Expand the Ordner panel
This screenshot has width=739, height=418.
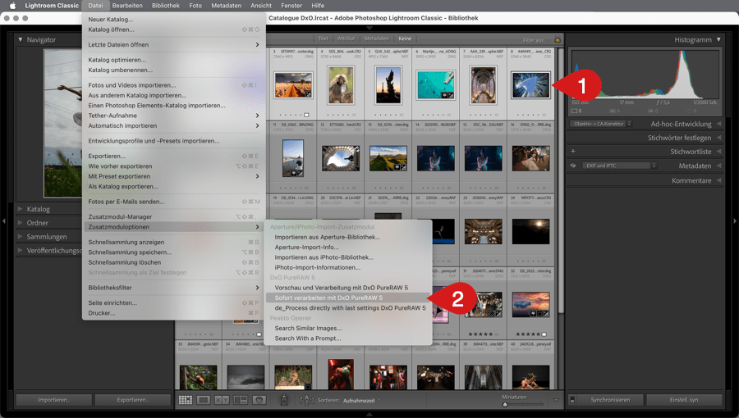(21, 222)
